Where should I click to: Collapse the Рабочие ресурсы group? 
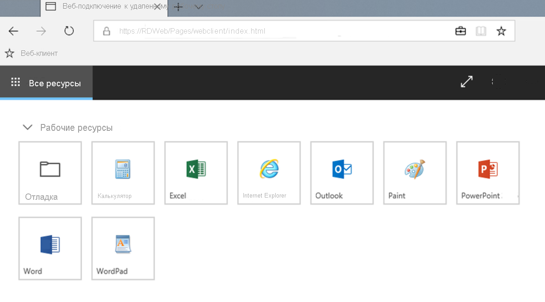(x=28, y=128)
